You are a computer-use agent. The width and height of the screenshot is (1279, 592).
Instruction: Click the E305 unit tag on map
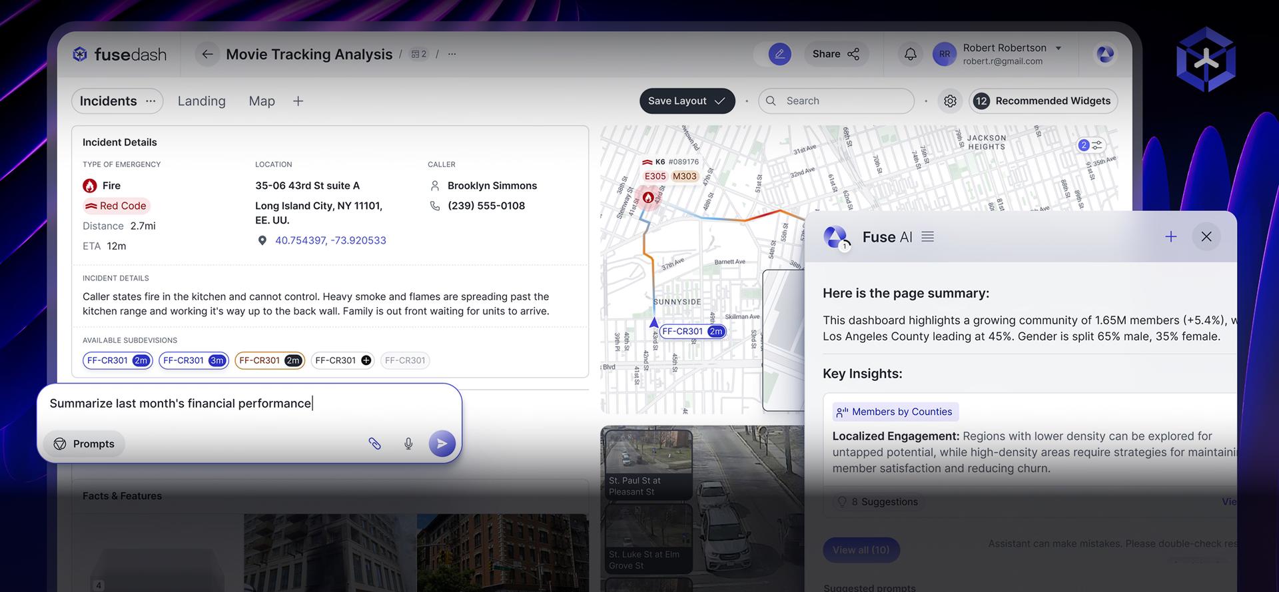655,176
